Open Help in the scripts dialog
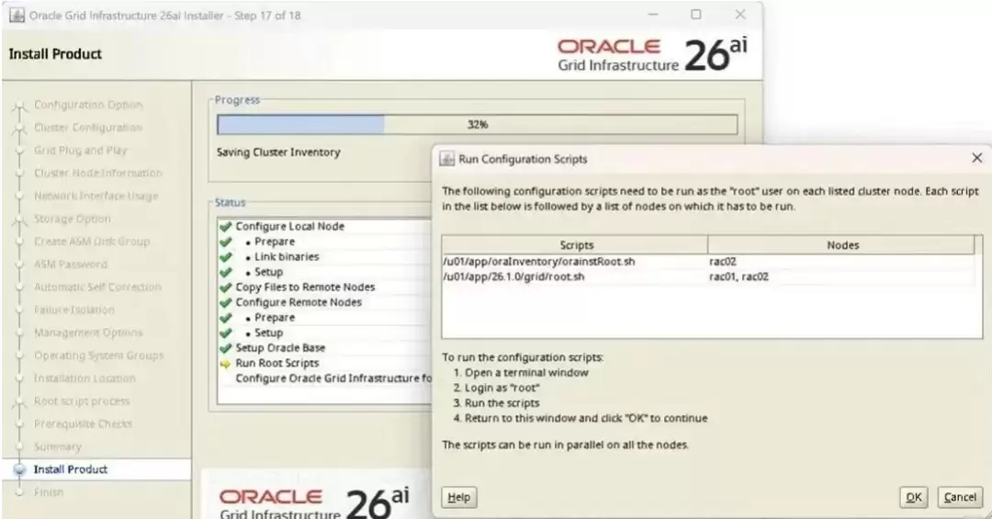Image resolution: width=992 pixels, height=519 pixels. pos(458,498)
